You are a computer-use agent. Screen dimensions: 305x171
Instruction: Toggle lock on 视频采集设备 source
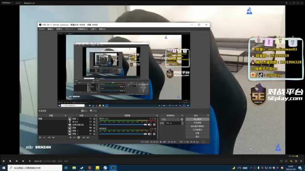pyautogui.click(x=94, y=125)
